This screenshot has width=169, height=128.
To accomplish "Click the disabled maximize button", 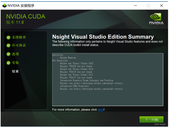I will coord(148,6).
